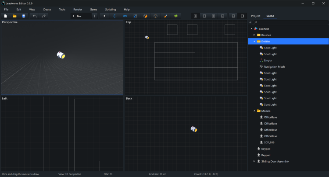Click the orange cube tool icon
The image size is (329, 177).
[145, 16]
